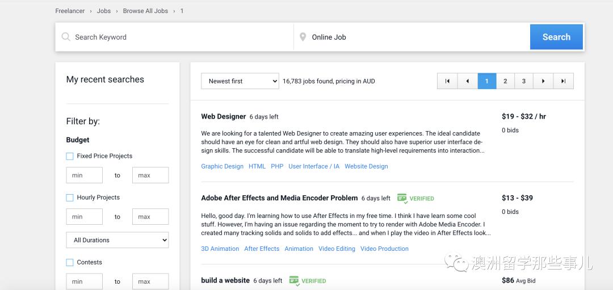Image resolution: width=613 pixels, height=290 pixels.
Task: Tick the Contests checkbox
Action: point(70,262)
